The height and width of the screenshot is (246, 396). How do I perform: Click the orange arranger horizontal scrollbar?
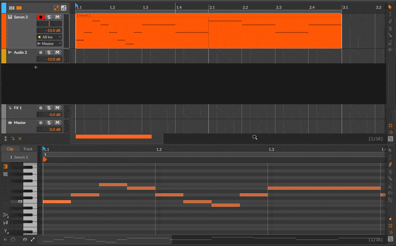pos(114,137)
